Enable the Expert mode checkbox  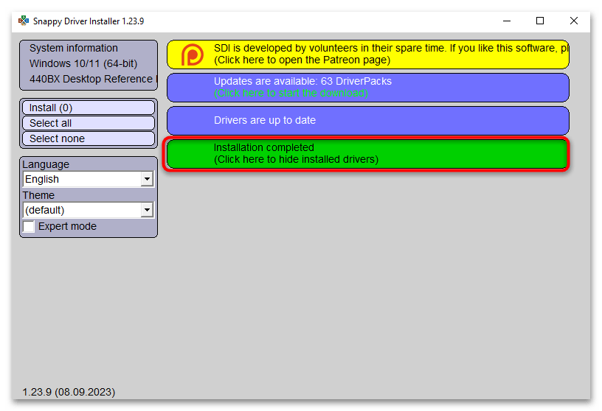(x=29, y=227)
